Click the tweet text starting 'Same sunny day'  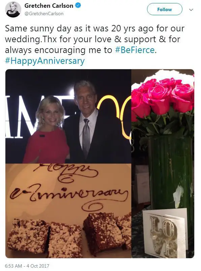[95, 28]
